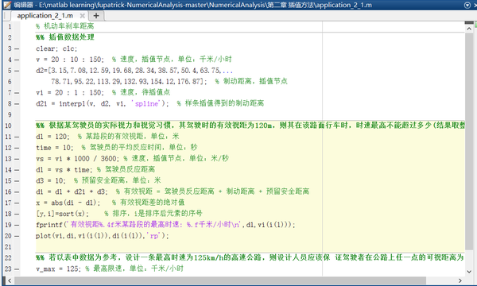The height and width of the screenshot is (286, 477).
Task: Click line number 1 in the gutter
Action: point(10,26)
